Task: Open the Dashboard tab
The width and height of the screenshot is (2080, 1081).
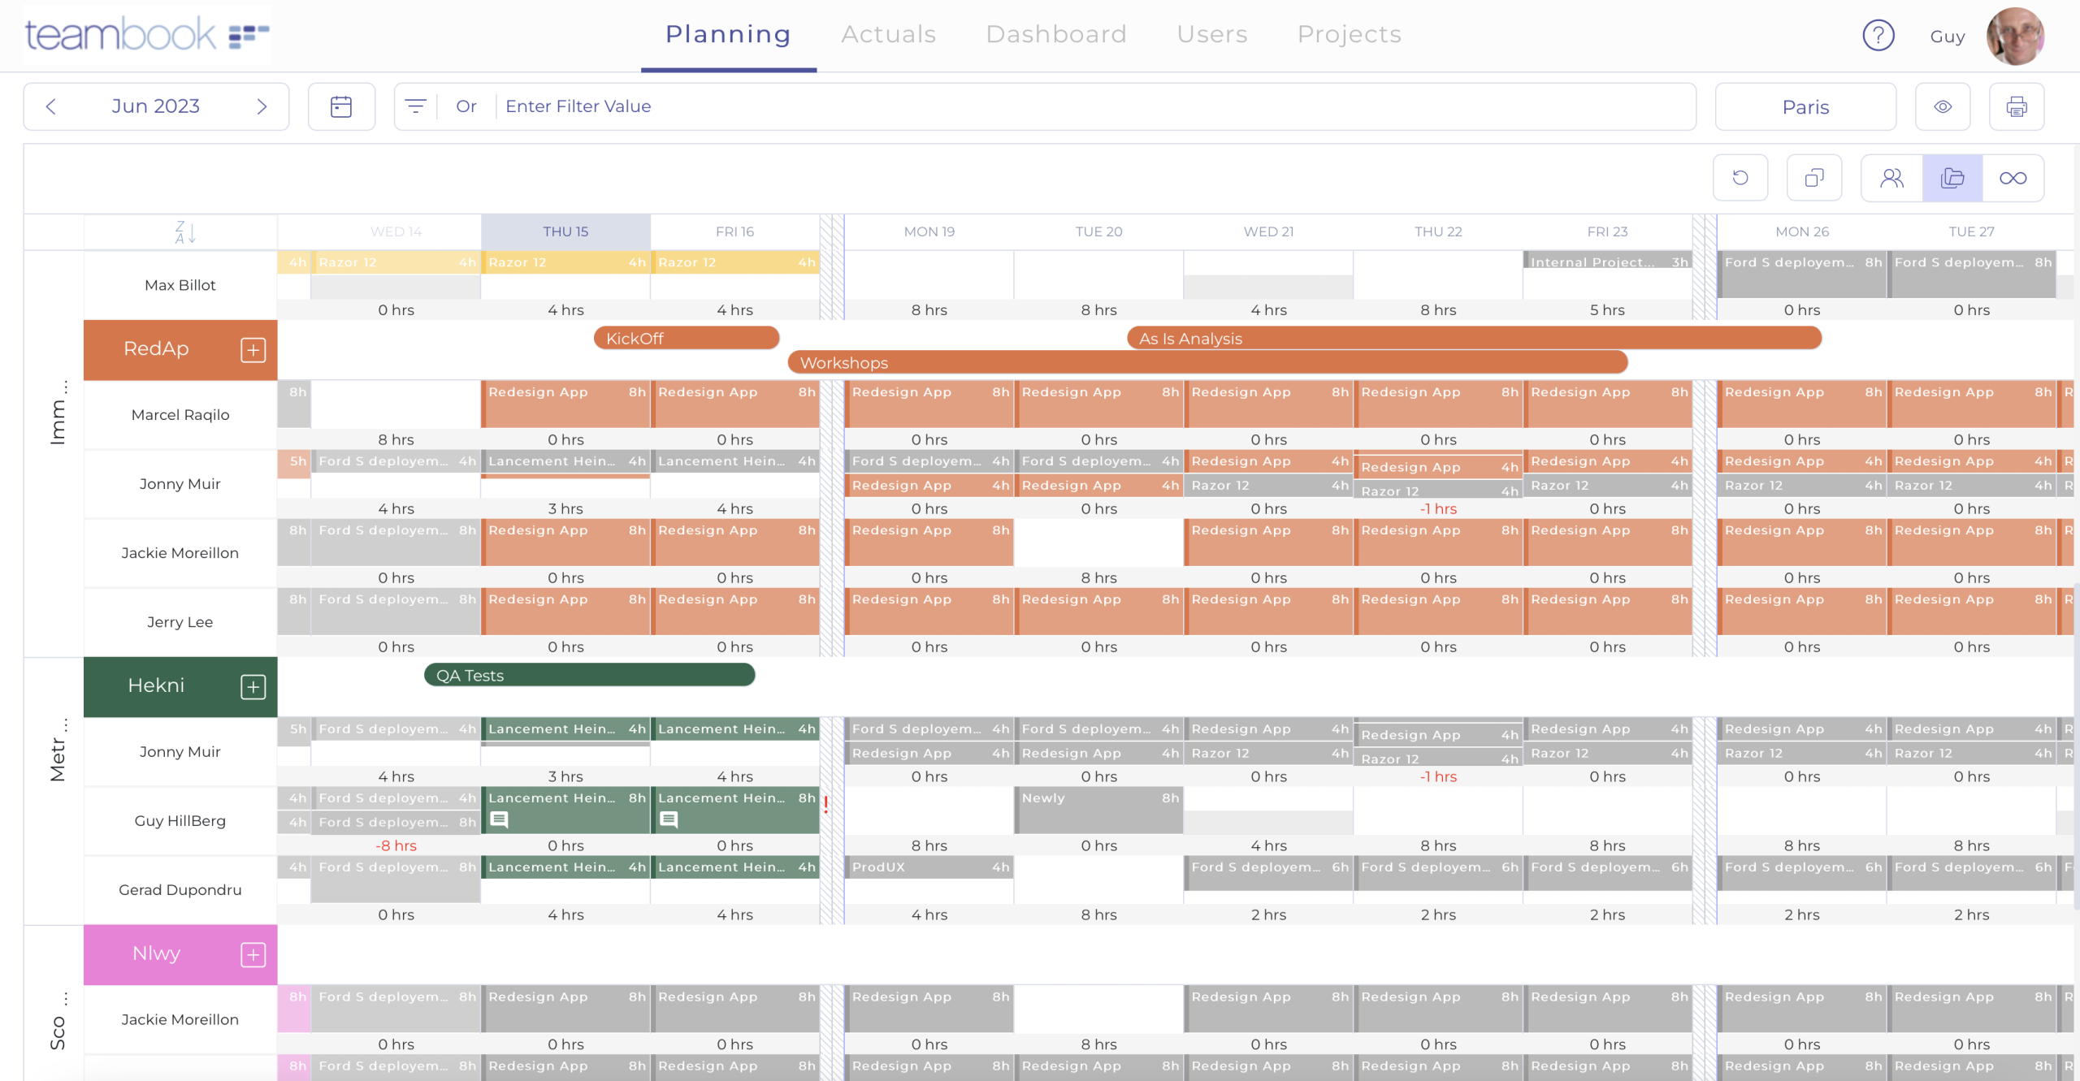Action: [1056, 34]
